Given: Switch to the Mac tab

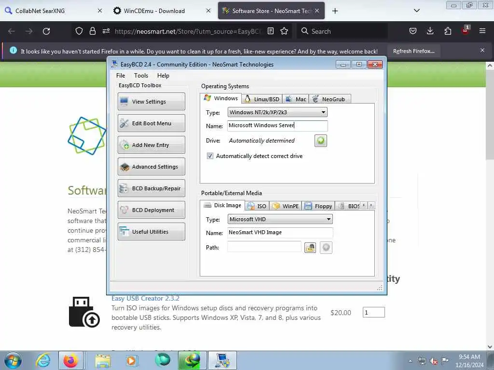Looking at the screenshot, I should (x=296, y=99).
